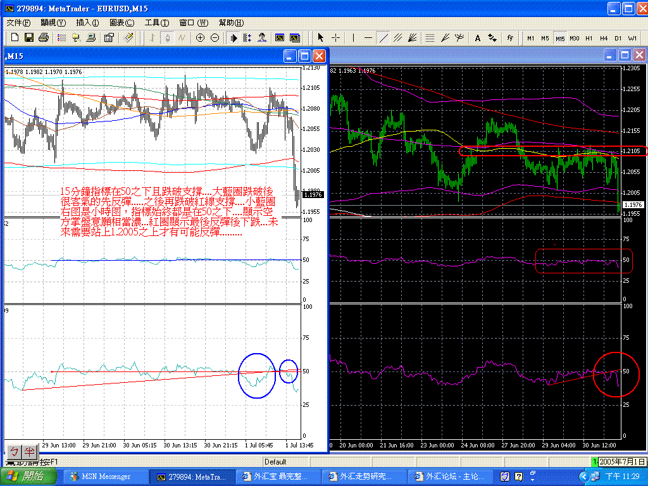Select the M15 timeframe button

coord(560,39)
